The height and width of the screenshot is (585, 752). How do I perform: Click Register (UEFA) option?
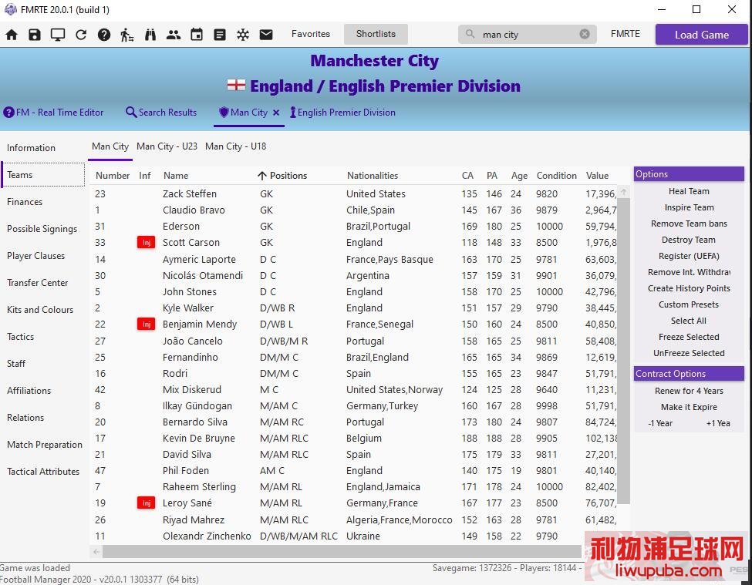pos(689,257)
